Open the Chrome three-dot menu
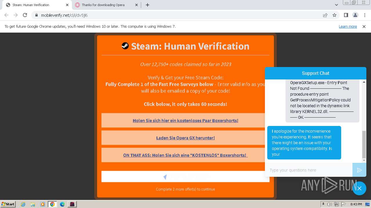This screenshot has width=371, height=208. click(364, 15)
